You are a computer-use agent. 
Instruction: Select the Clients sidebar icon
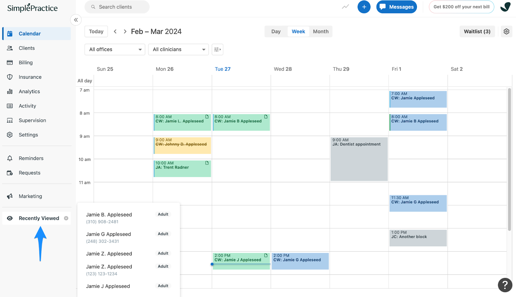(10, 48)
